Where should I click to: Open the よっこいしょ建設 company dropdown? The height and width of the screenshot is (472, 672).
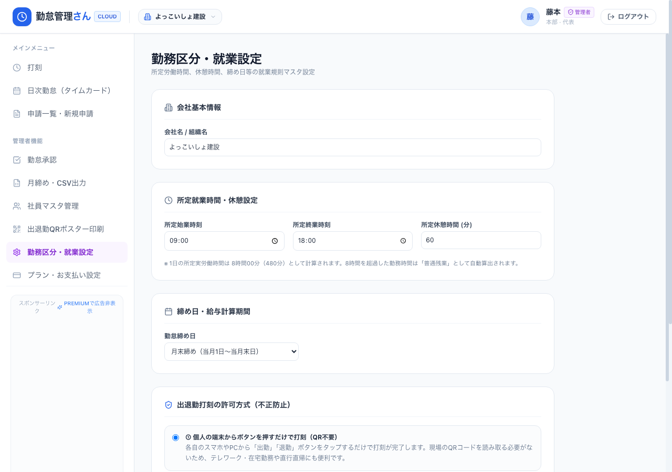tap(180, 17)
